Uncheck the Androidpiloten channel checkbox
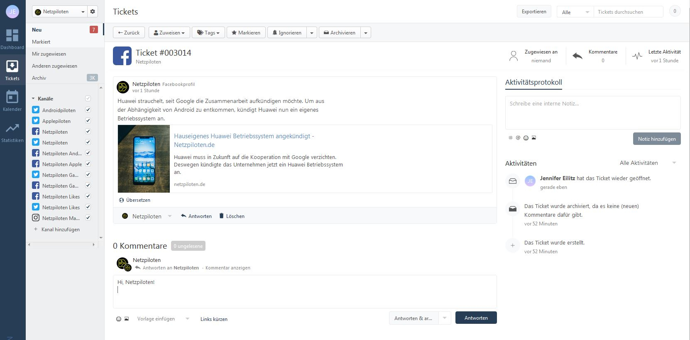690x340 pixels. tap(88, 110)
